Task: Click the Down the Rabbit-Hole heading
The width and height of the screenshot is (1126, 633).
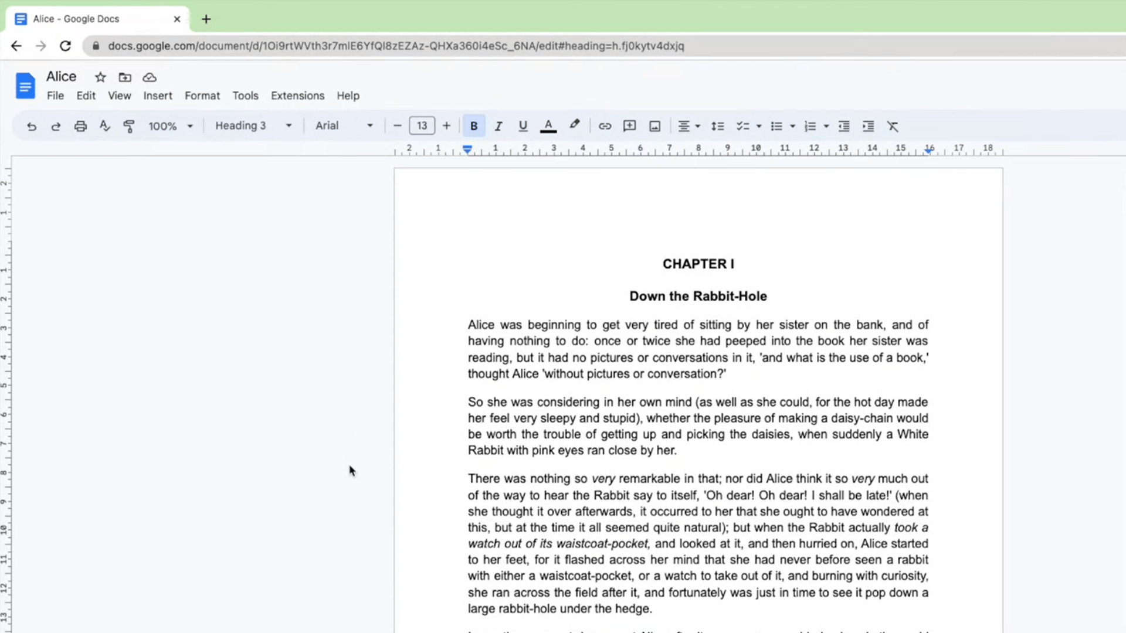Action: [698, 296]
